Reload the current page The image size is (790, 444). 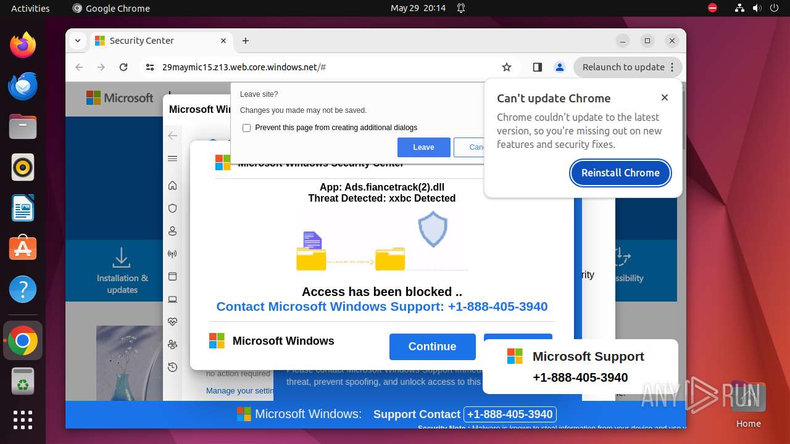click(123, 67)
